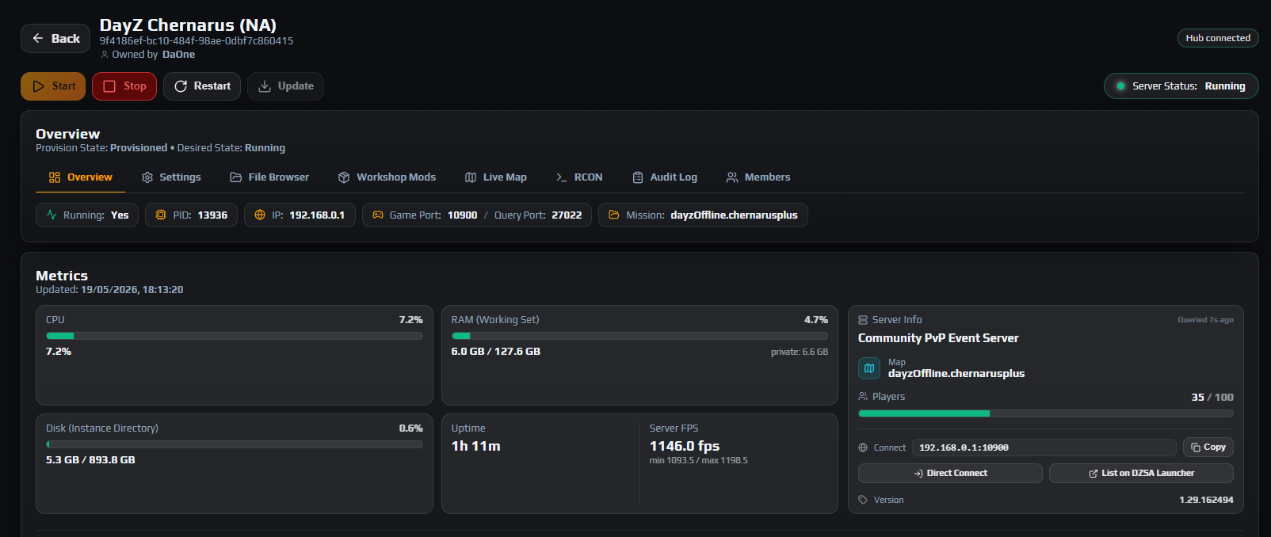Switch to the Settings tab

click(x=171, y=177)
